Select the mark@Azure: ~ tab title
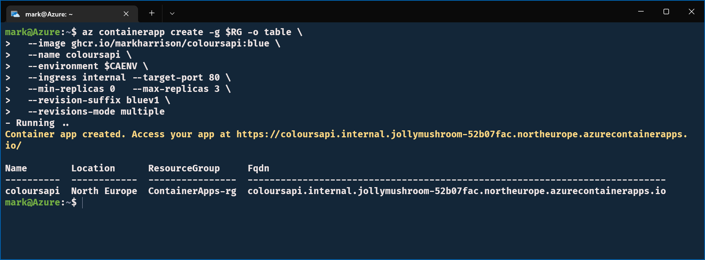The image size is (705, 260). pos(49,14)
